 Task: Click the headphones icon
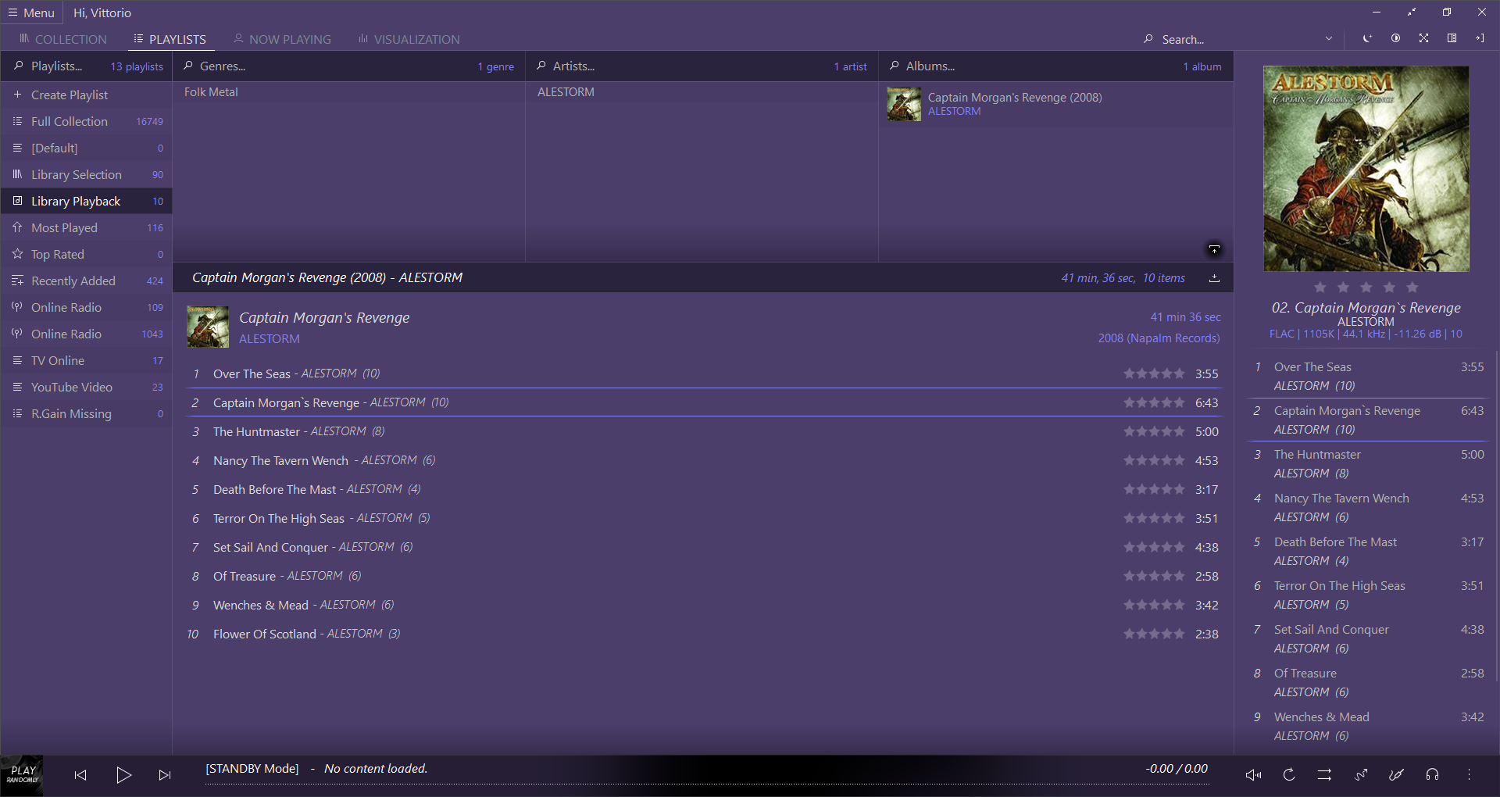(1432, 775)
